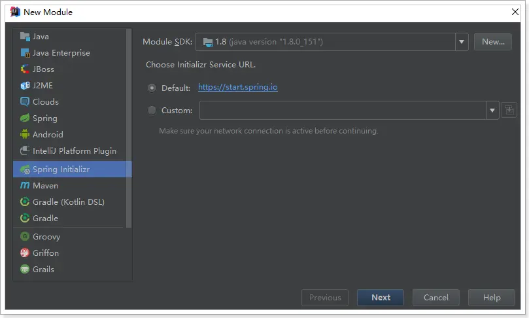
Task: Click the add button beside the Custom URL field
Action: (509, 111)
